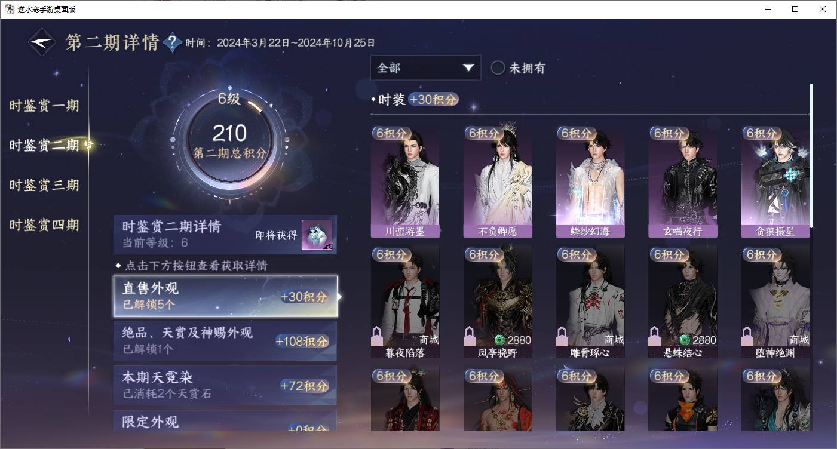Open the question mark help icon
The width and height of the screenshot is (837, 449).
pos(172,42)
